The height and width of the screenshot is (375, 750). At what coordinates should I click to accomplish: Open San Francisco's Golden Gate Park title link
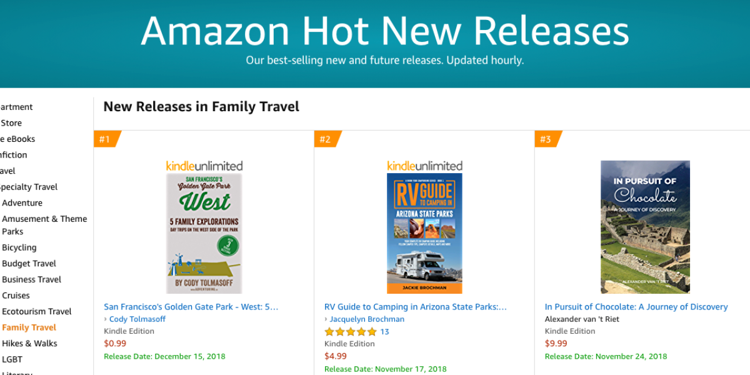191,307
